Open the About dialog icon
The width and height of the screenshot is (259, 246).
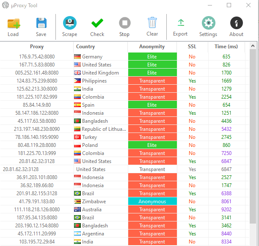(236, 23)
